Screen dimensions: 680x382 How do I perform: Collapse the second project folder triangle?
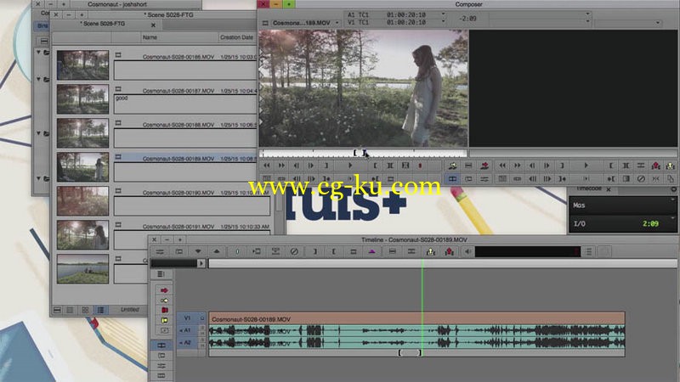38,79
